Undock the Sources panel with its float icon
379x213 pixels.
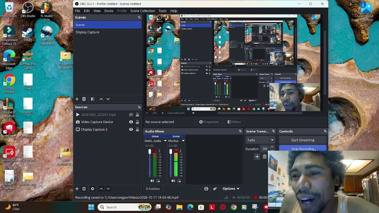(x=139, y=107)
